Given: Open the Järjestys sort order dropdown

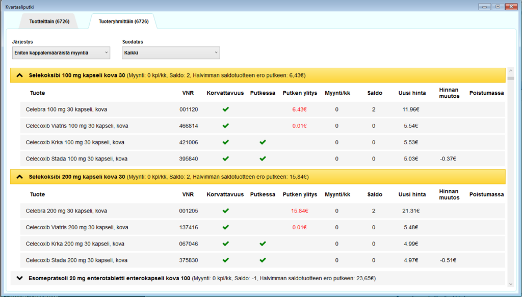Looking at the screenshot, I should [61, 53].
